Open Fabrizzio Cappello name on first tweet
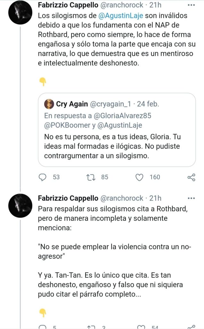This screenshot has height=329, width=204. pos(68,5)
